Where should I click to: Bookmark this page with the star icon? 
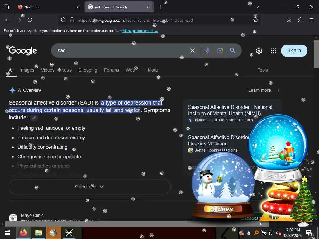[256, 20]
